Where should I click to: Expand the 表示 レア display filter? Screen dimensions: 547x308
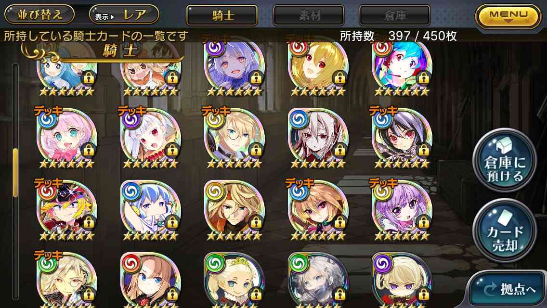(124, 14)
